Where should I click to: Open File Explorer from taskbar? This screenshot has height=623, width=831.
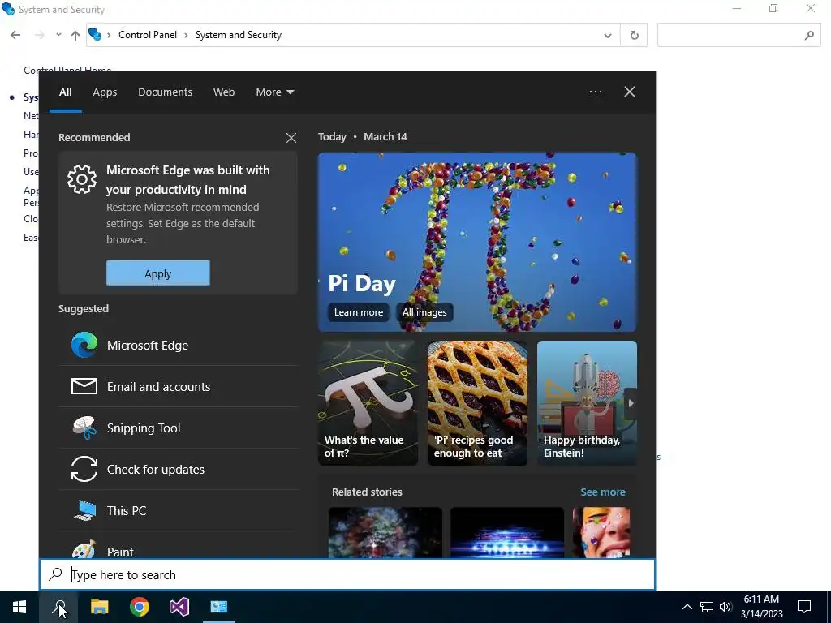coord(99,607)
